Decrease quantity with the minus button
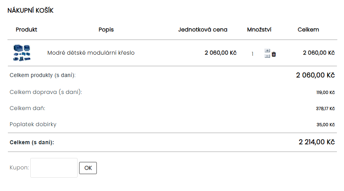 coord(267,56)
